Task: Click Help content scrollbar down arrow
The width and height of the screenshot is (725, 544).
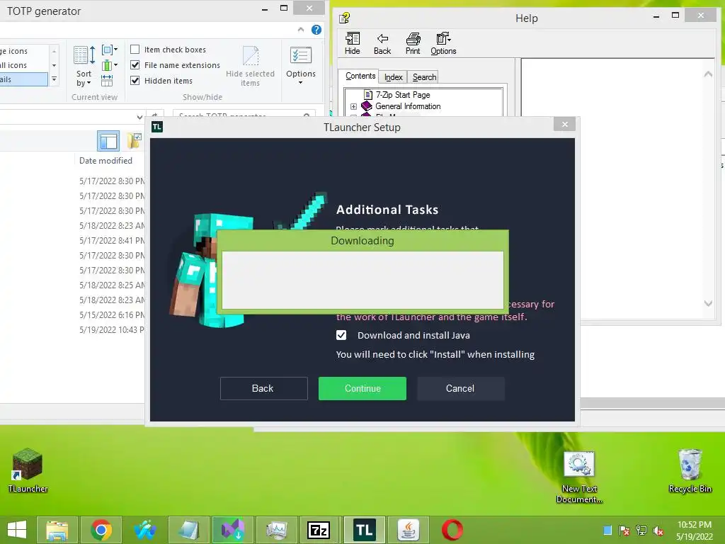Action: (x=708, y=303)
